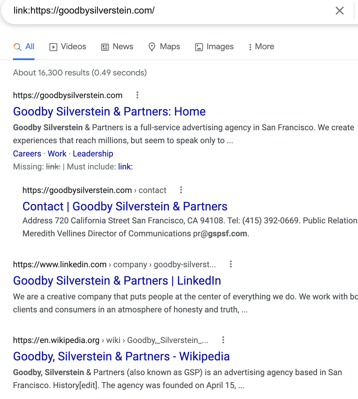The width and height of the screenshot is (358, 399).
Task: Click the News newspaper icon
Action: point(105,47)
